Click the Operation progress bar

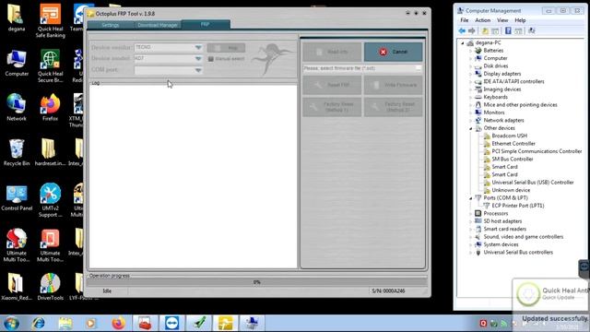pos(257,282)
